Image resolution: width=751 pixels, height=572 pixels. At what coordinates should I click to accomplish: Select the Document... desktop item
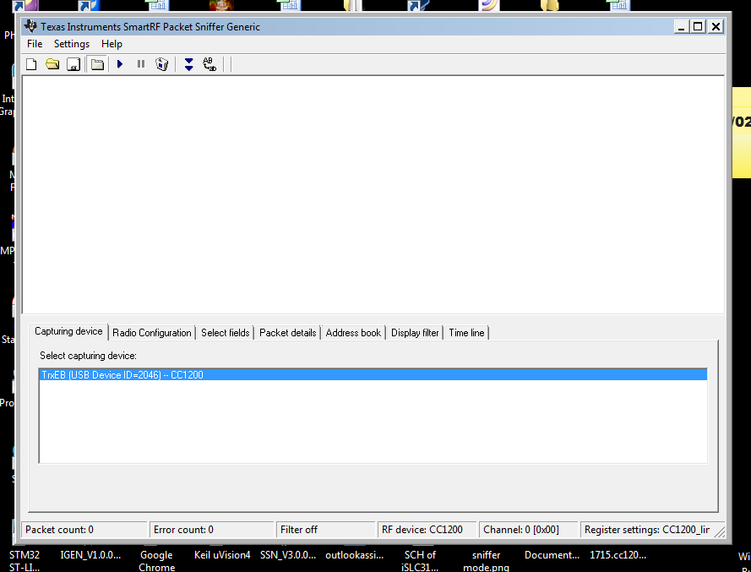(552, 555)
